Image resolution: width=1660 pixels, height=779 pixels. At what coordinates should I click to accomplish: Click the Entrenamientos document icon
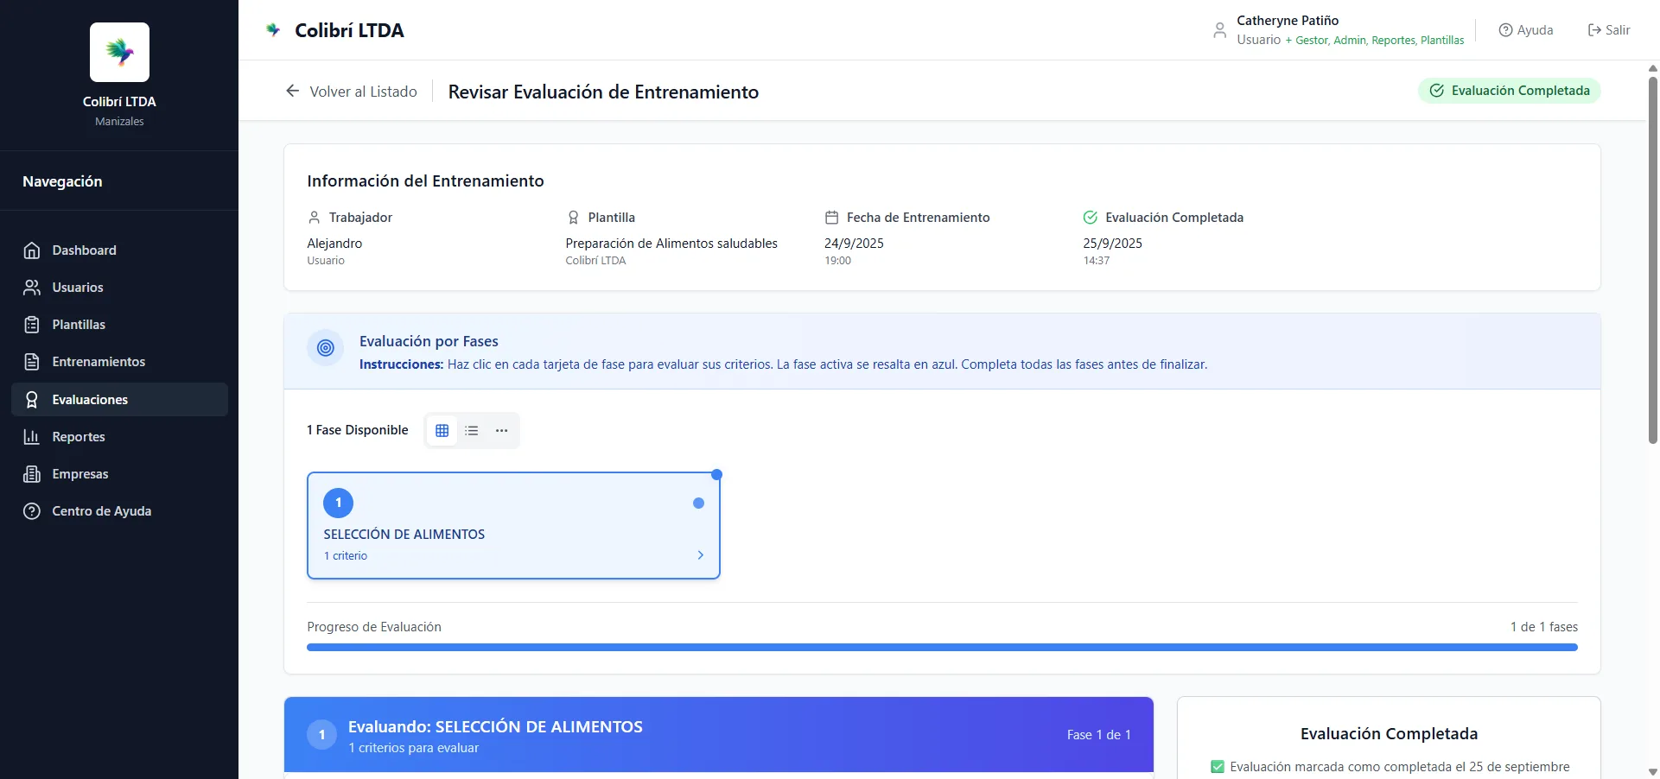(x=32, y=362)
